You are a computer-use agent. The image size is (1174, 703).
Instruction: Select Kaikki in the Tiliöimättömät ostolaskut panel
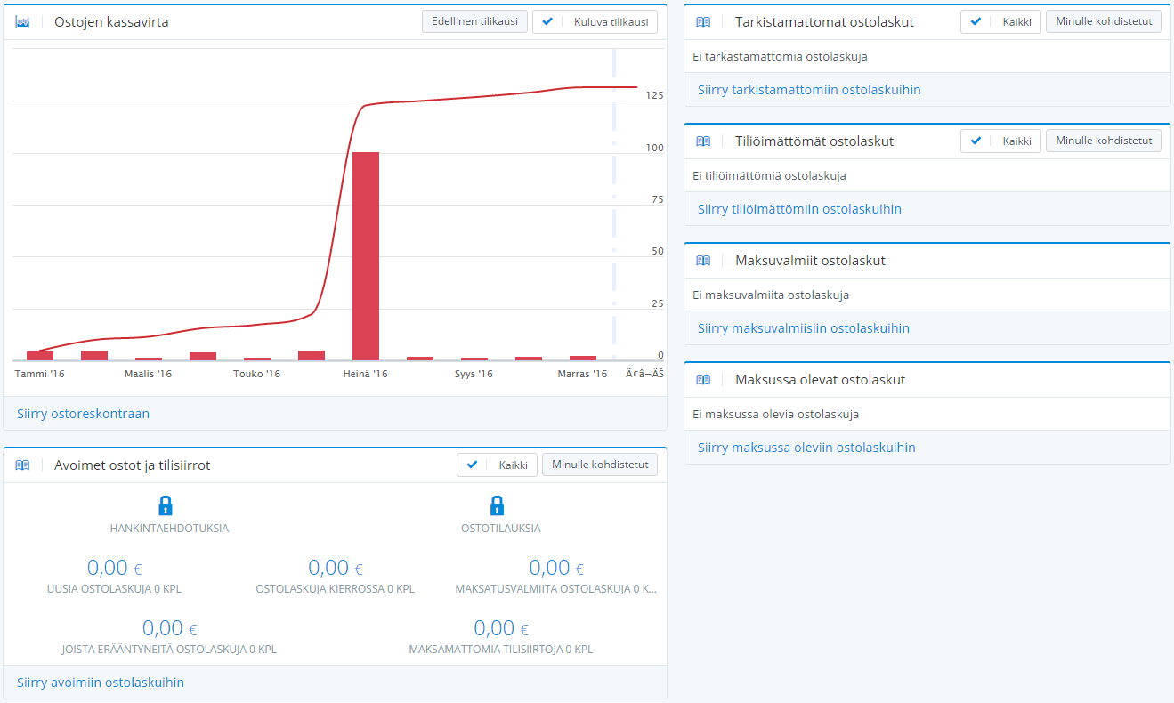[x=1000, y=141]
